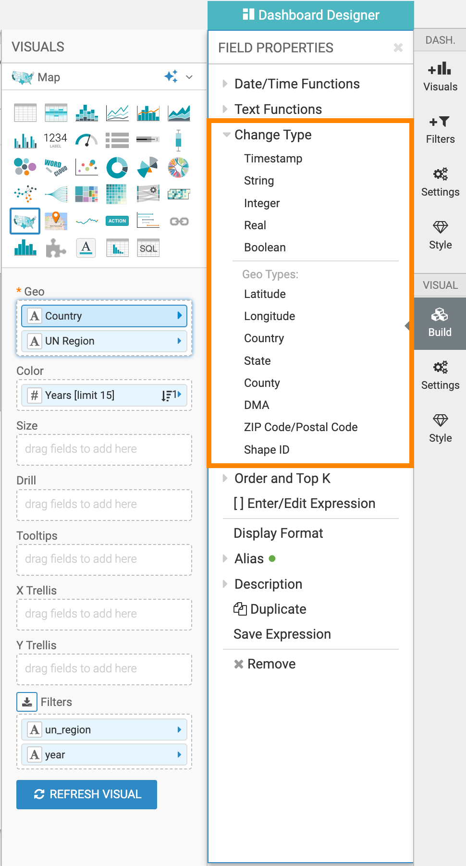Expand Order and Top K options

(282, 479)
